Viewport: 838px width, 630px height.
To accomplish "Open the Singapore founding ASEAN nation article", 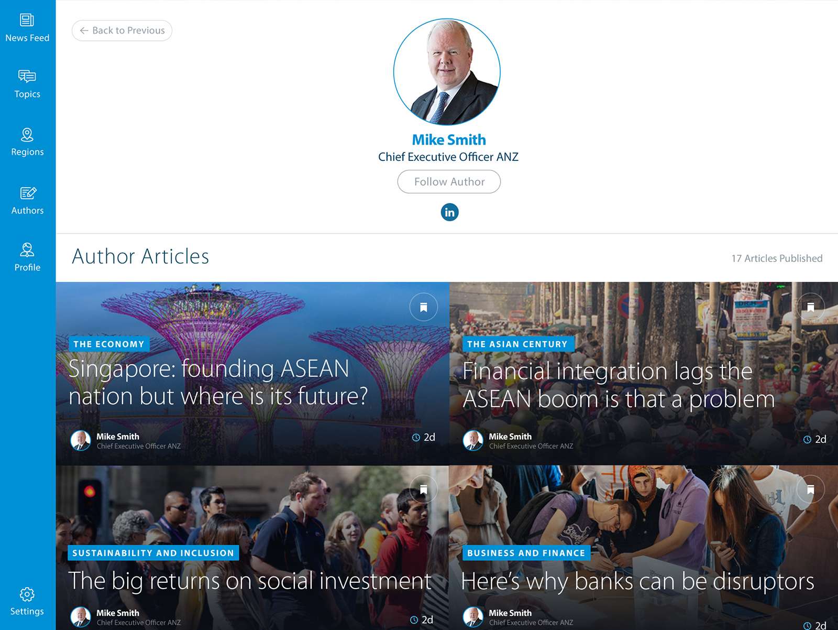I will tap(218, 382).
